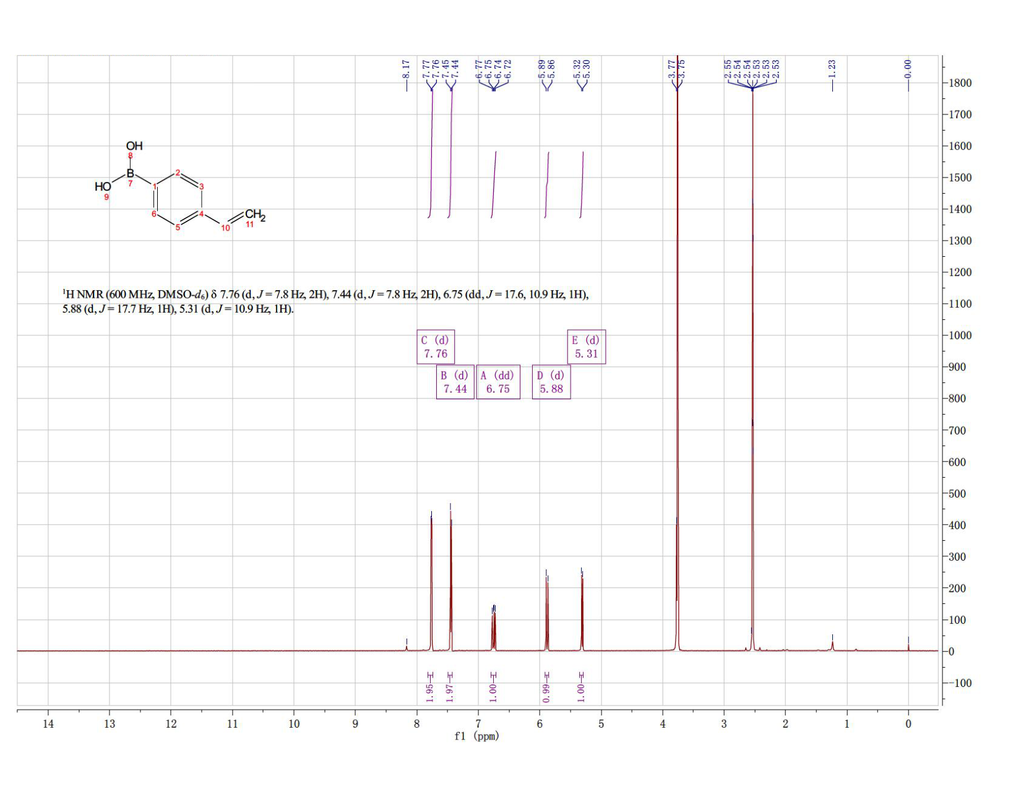Screen dimensions: 1021x789
Task: Click the 5.89 peak label
Action: pos(541,67)
